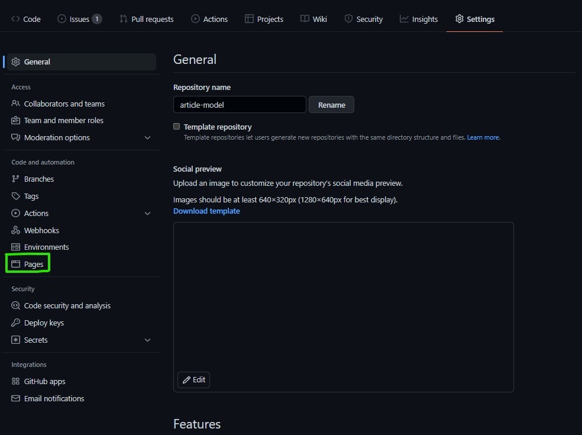Click the Pull requests merge icon

click(123, 19)
